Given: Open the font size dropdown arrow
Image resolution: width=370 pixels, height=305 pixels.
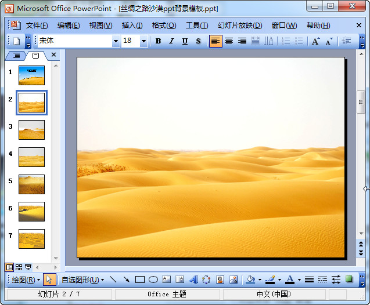Looking at the screenshot, I should [x=143, y=41].
